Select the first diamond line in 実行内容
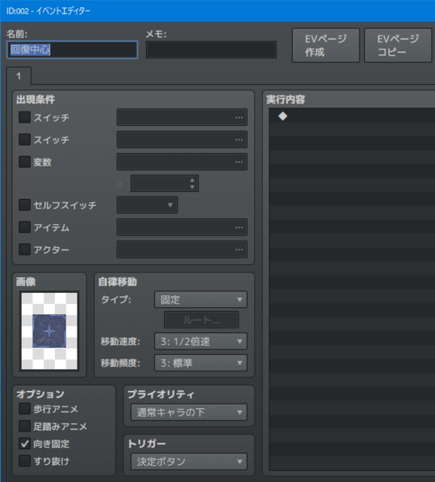The image size is (435, 482). (352, 116)
